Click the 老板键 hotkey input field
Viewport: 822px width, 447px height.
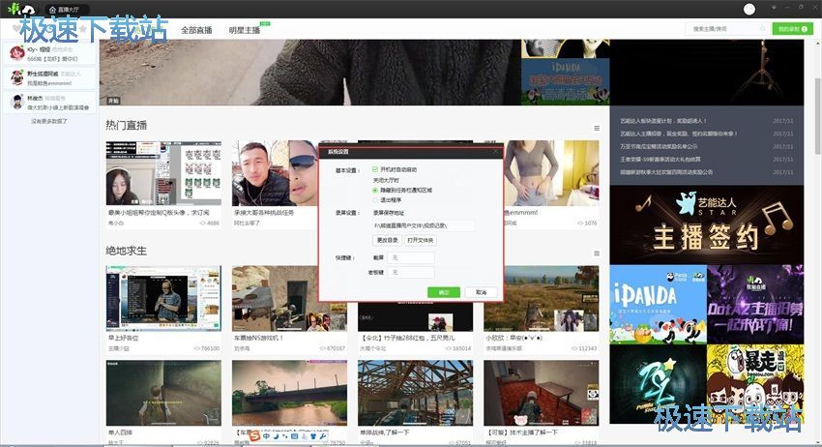(411, 272)
